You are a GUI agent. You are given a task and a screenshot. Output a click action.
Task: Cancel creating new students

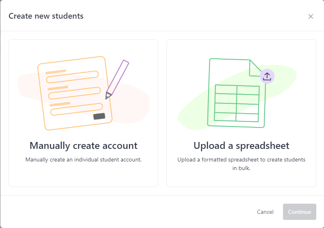pyautogui.click(x=265, y=212)
